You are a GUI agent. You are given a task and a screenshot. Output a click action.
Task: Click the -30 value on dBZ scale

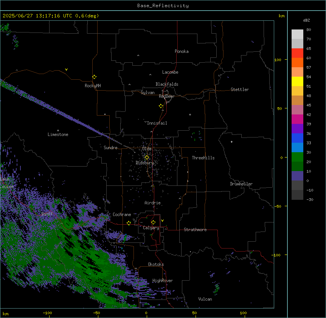pyautogui.click(x=310, y=199)
